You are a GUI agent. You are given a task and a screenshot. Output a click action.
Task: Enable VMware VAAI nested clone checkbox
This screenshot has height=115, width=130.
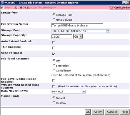click(54, 86)
